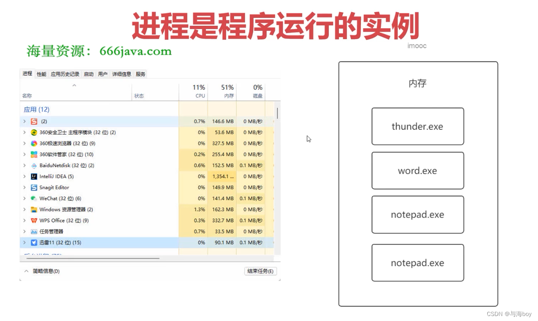
Task: Select the 进程 tab
Action: point(27,74)
